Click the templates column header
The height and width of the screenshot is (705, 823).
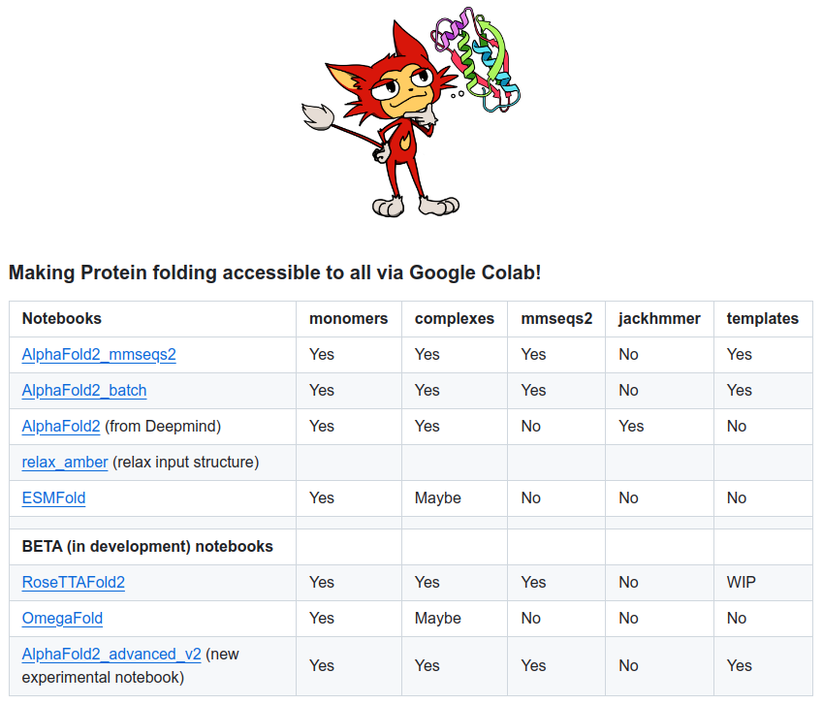pos(763,319)
